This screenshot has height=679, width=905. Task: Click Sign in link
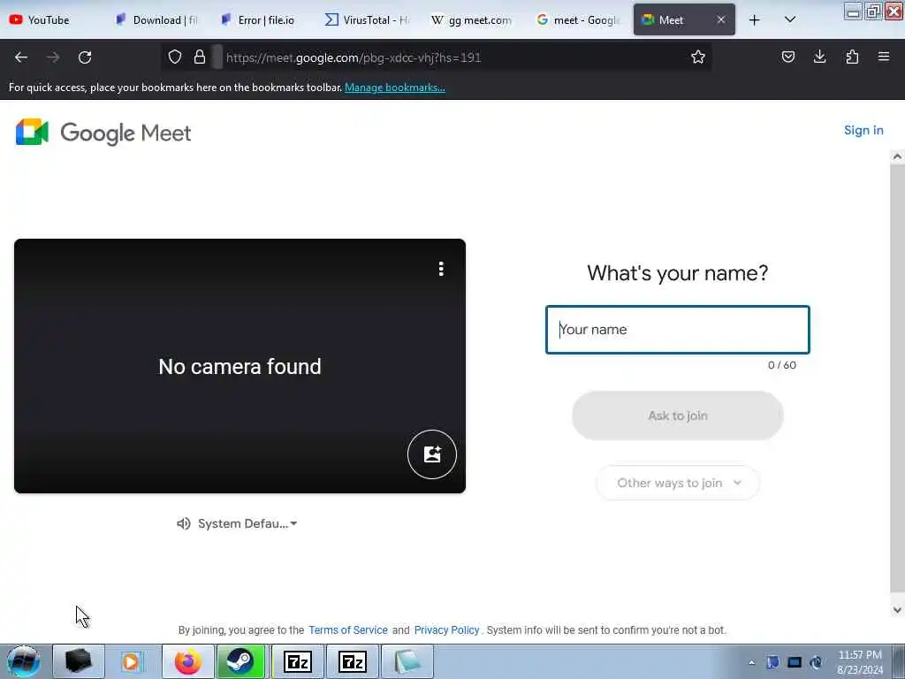[863, 131]
